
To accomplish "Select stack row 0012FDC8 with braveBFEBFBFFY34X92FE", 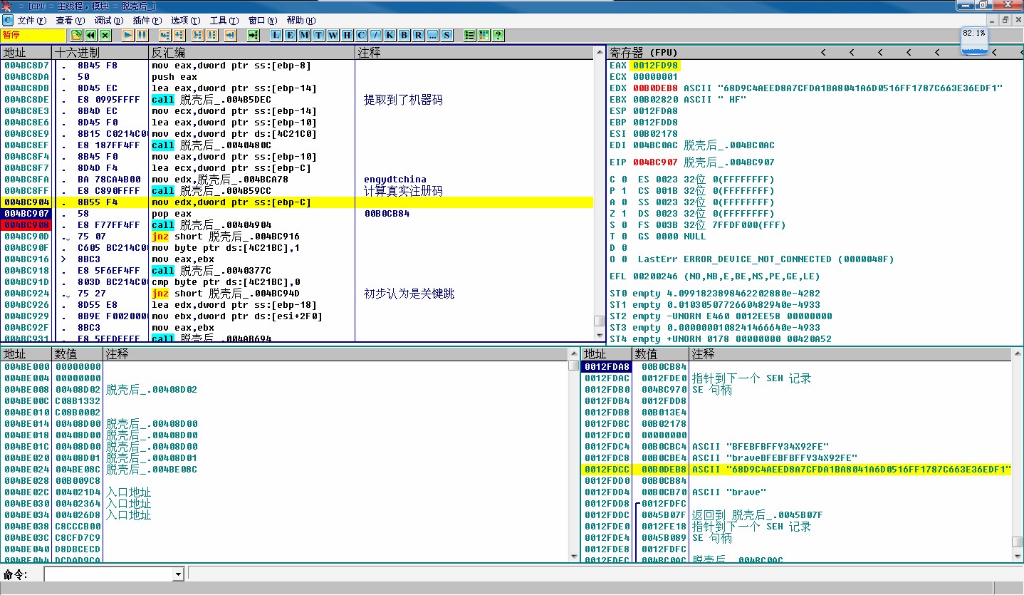I will pos(796,458).
